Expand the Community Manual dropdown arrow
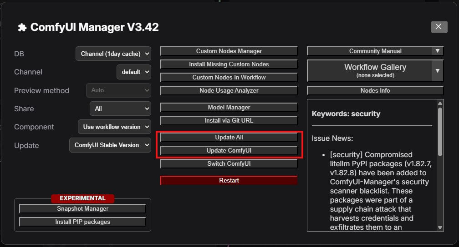 (438, 51)
